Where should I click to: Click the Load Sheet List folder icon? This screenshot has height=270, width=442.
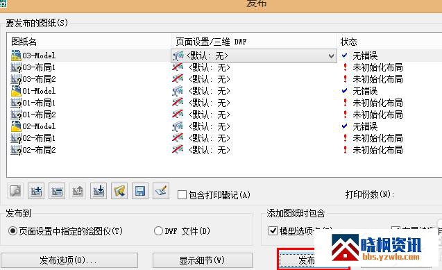(119, 191)
